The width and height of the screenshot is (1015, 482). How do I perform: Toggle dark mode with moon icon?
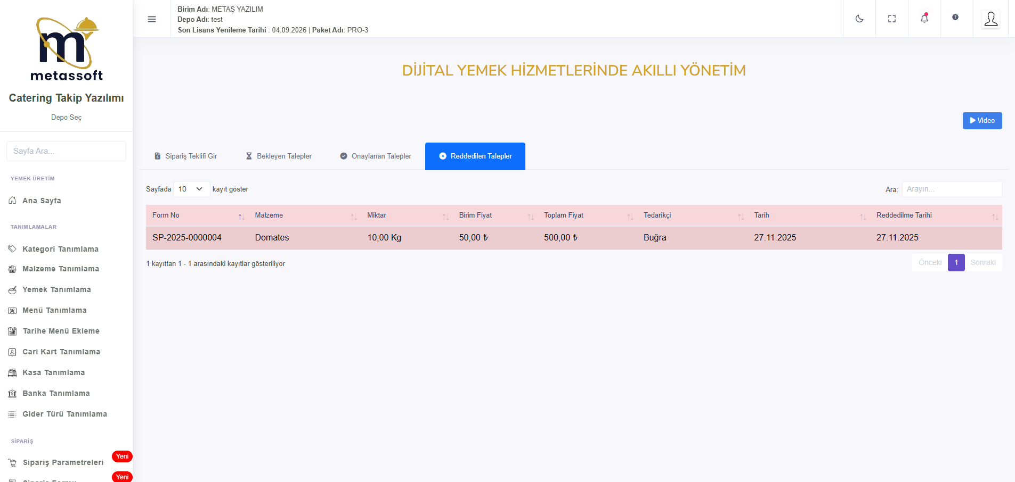[x=859, y=19]
